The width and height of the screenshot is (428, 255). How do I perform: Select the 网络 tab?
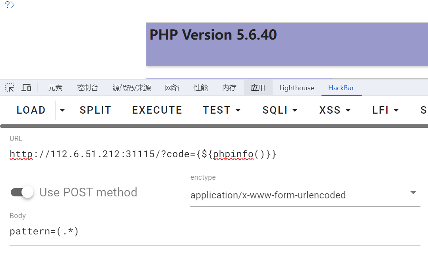172,88
